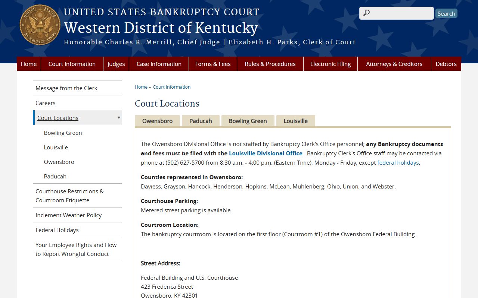The image size is (478, 298).
Task: Open Message from the Clerk sidebar item
Action: click(66, 88)
